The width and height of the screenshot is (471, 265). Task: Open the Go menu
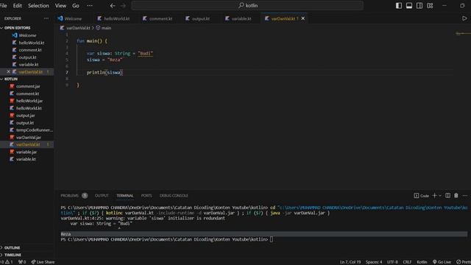click(76, 5)
